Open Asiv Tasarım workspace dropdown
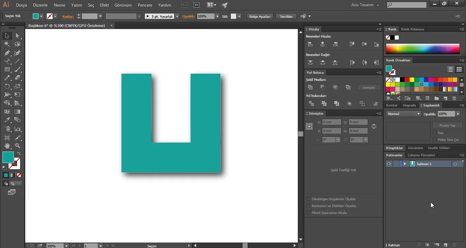Image resolution: width=466 pixels, height=248 pixels. pos(365,5)
